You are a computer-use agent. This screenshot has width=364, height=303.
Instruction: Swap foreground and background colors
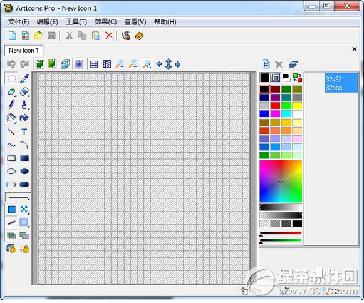[x=297, y=78]
